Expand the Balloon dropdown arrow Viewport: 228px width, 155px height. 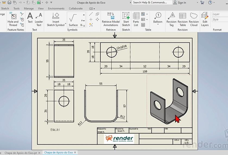click(158, 25)
